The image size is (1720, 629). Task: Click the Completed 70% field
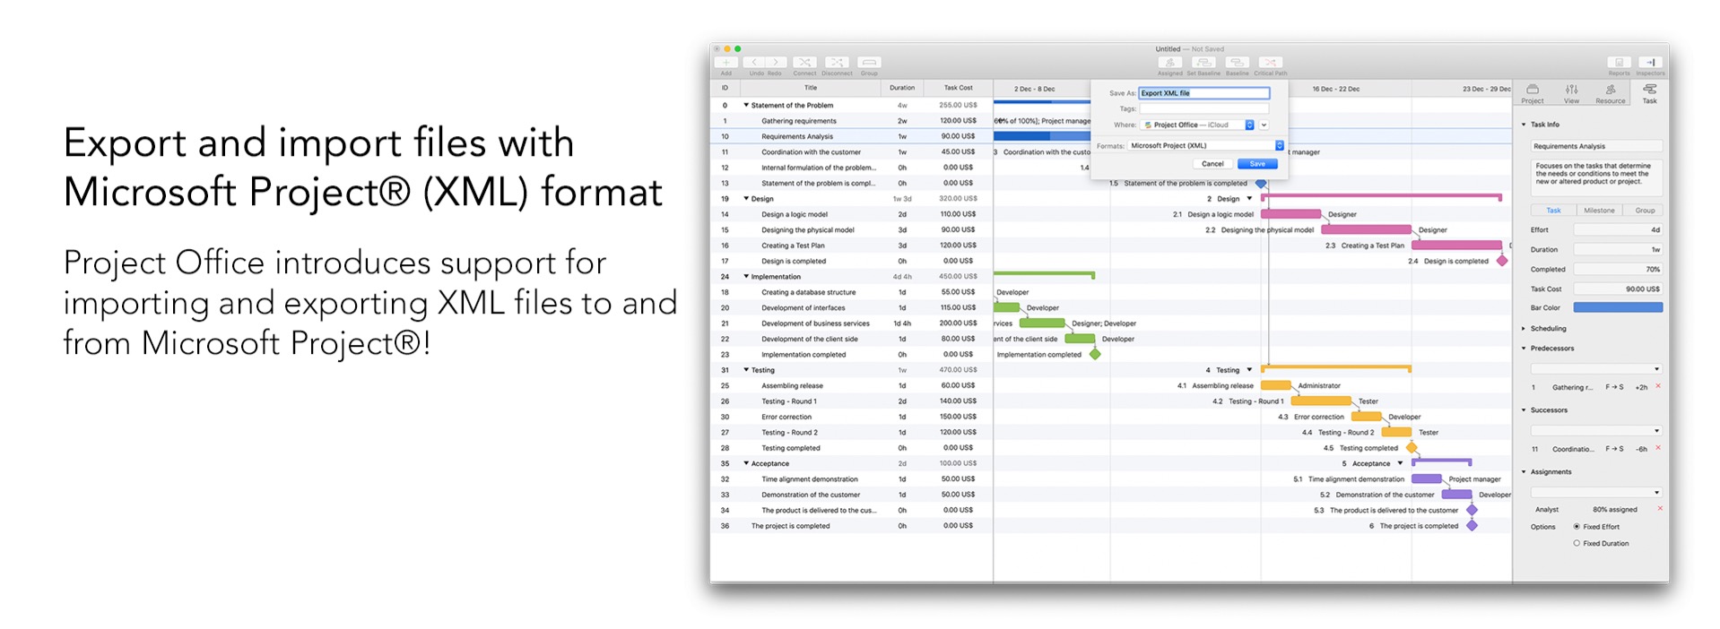coord(1618,269)
